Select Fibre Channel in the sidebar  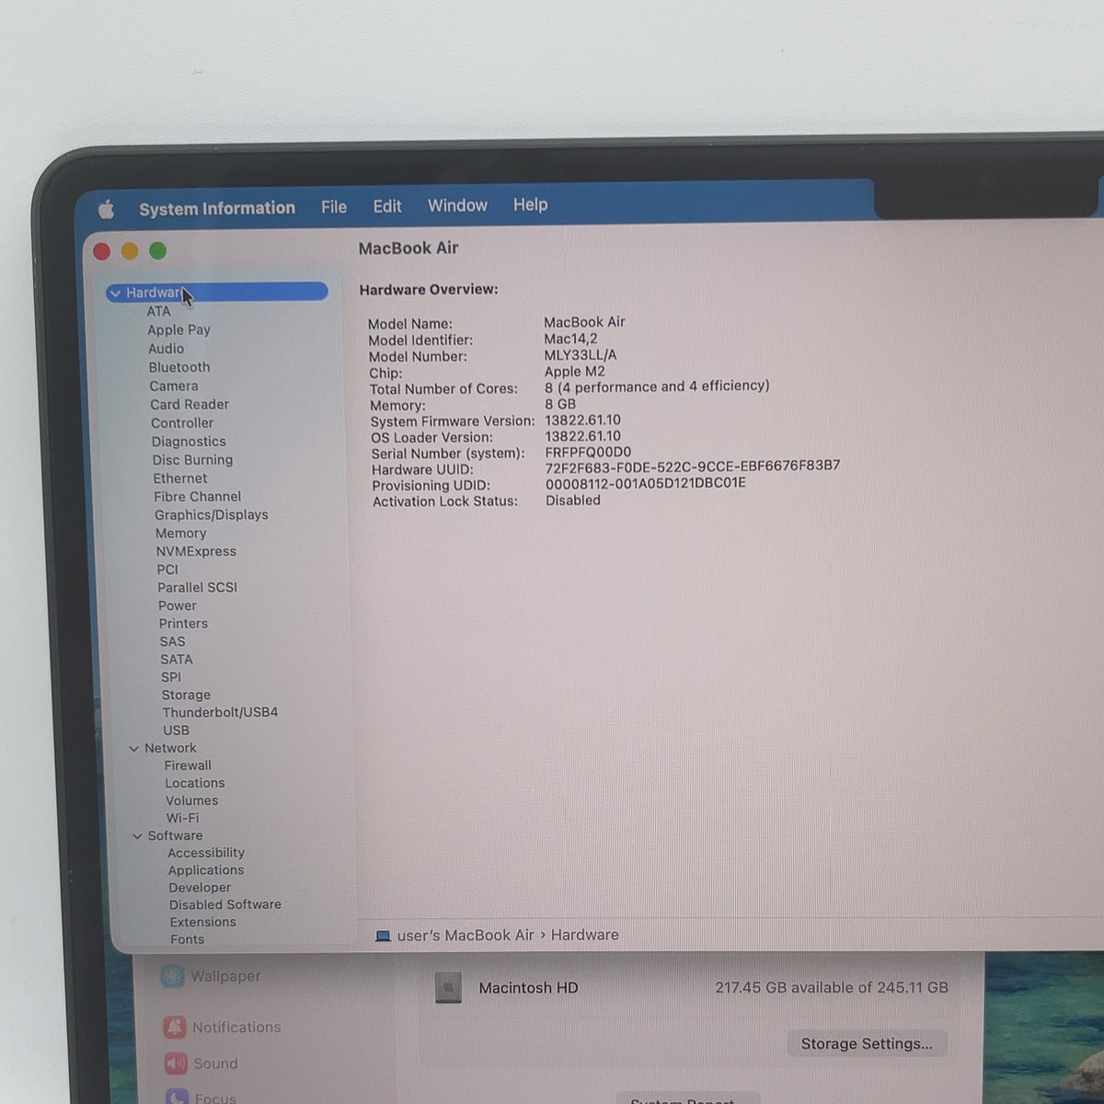[x=197, y=497]
